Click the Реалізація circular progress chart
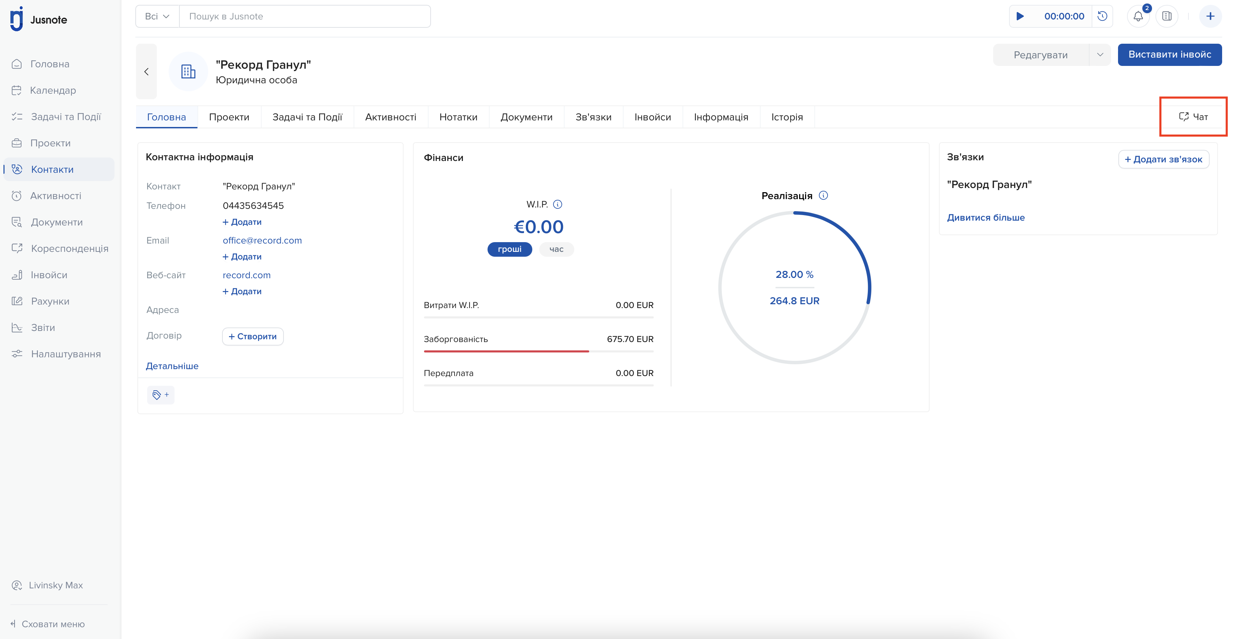1236x639 pixels. coord(795,288)
